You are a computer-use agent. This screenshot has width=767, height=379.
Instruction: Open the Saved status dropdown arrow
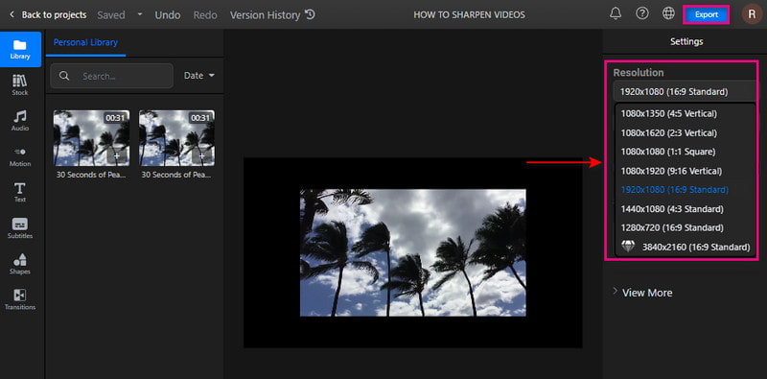tap(140, 14)
